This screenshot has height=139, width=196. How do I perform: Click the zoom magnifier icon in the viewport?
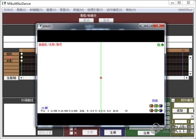click(x=159, y=45)
